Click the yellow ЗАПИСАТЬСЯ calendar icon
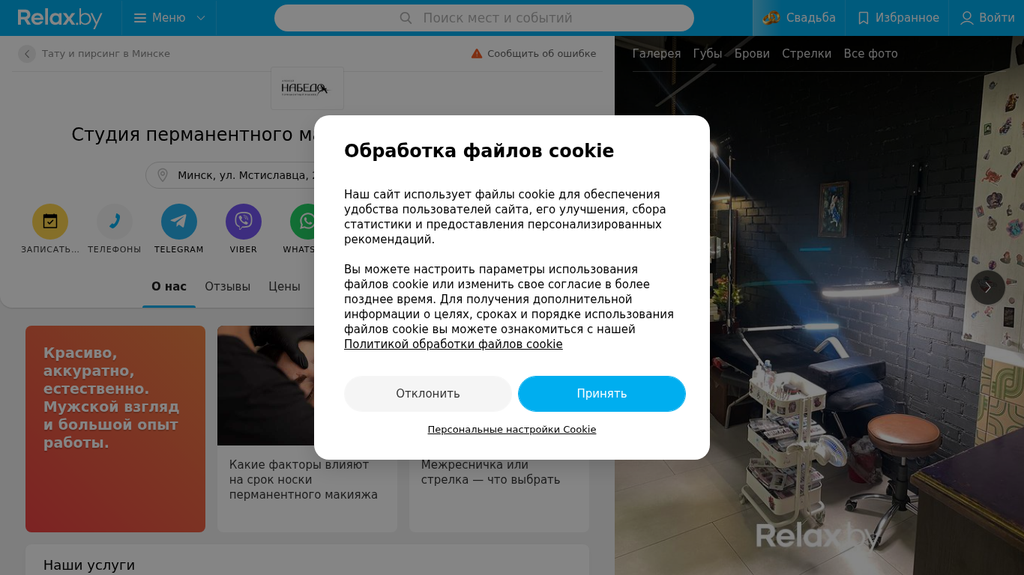 tap(50, 222)
